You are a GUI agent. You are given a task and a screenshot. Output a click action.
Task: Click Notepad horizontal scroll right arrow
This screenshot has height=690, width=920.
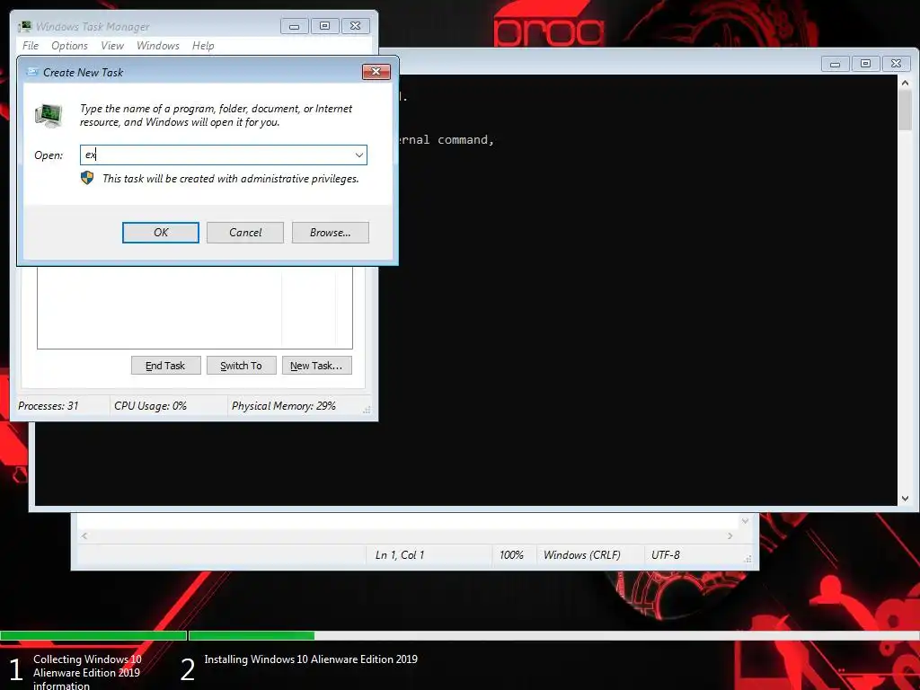[730, 535]
